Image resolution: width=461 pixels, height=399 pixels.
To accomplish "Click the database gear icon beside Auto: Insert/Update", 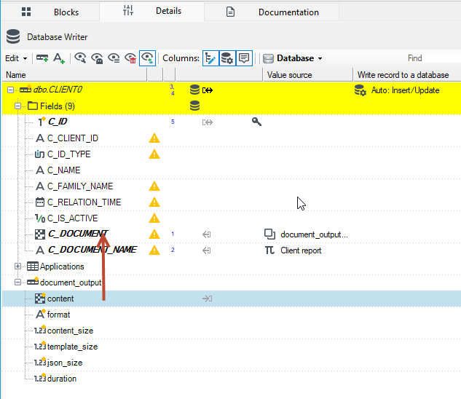I will pos(360,90).
